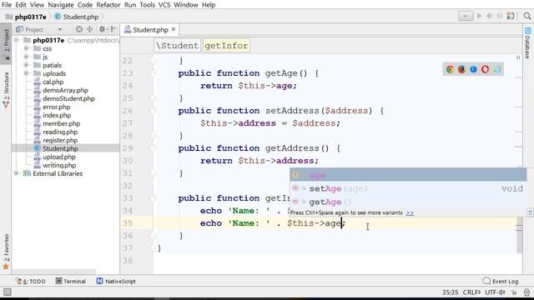Open Opera browser preview icon
This screenshot has height=300, width=534.
coord(485,69)
